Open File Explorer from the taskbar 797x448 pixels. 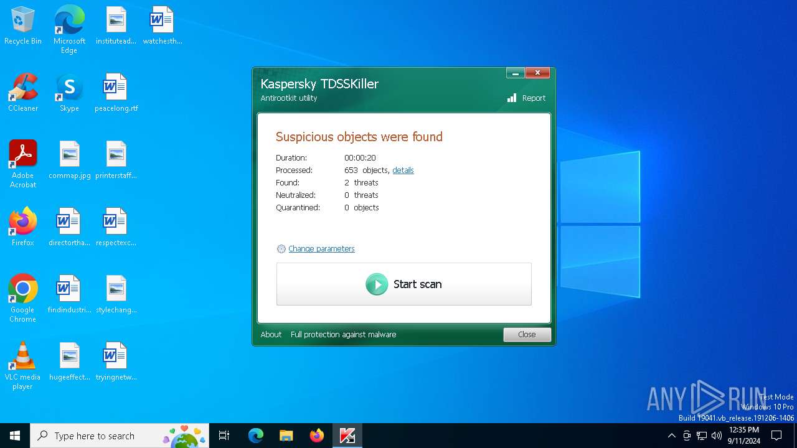pyautogui.click(x=286, y=436)
